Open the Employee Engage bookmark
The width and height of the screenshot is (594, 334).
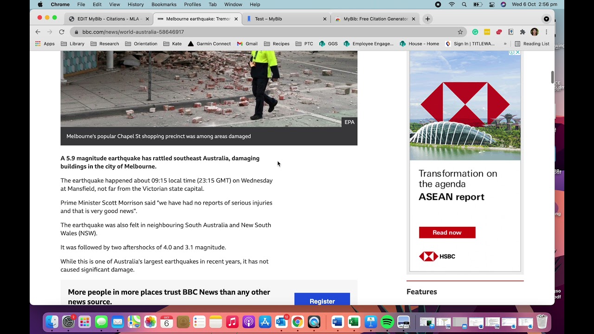tap(368, 44)
